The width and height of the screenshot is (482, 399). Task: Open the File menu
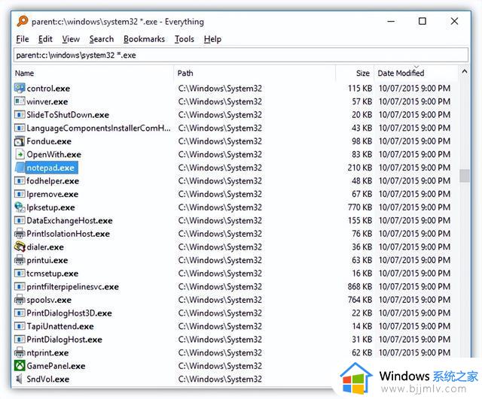pos(23,39)
